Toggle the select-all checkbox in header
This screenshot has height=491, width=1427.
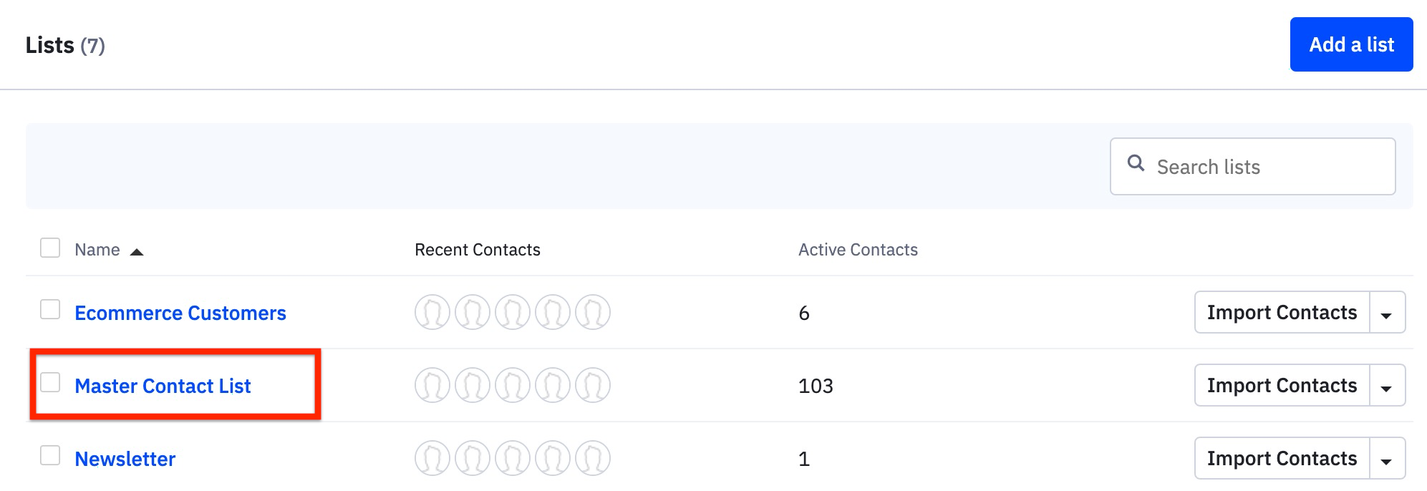pyautogui.click(x=50, y=248)
